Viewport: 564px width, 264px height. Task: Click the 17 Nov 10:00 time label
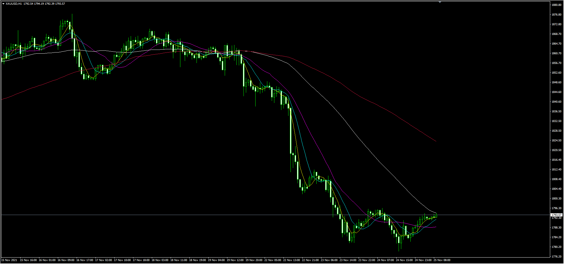pyautogui.click(x=122, y=260)
